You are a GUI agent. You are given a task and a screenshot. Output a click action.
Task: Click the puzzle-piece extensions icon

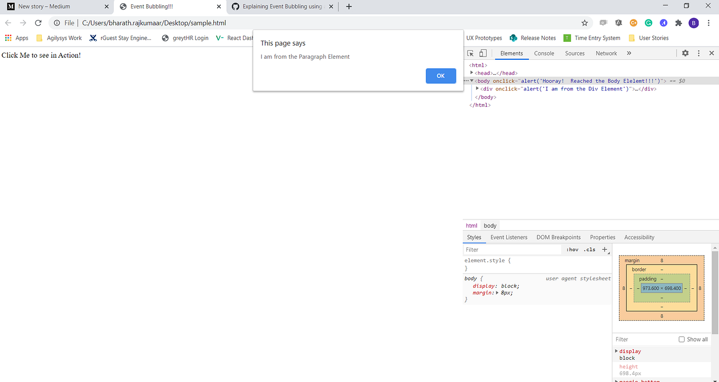(x=679, y=23)
